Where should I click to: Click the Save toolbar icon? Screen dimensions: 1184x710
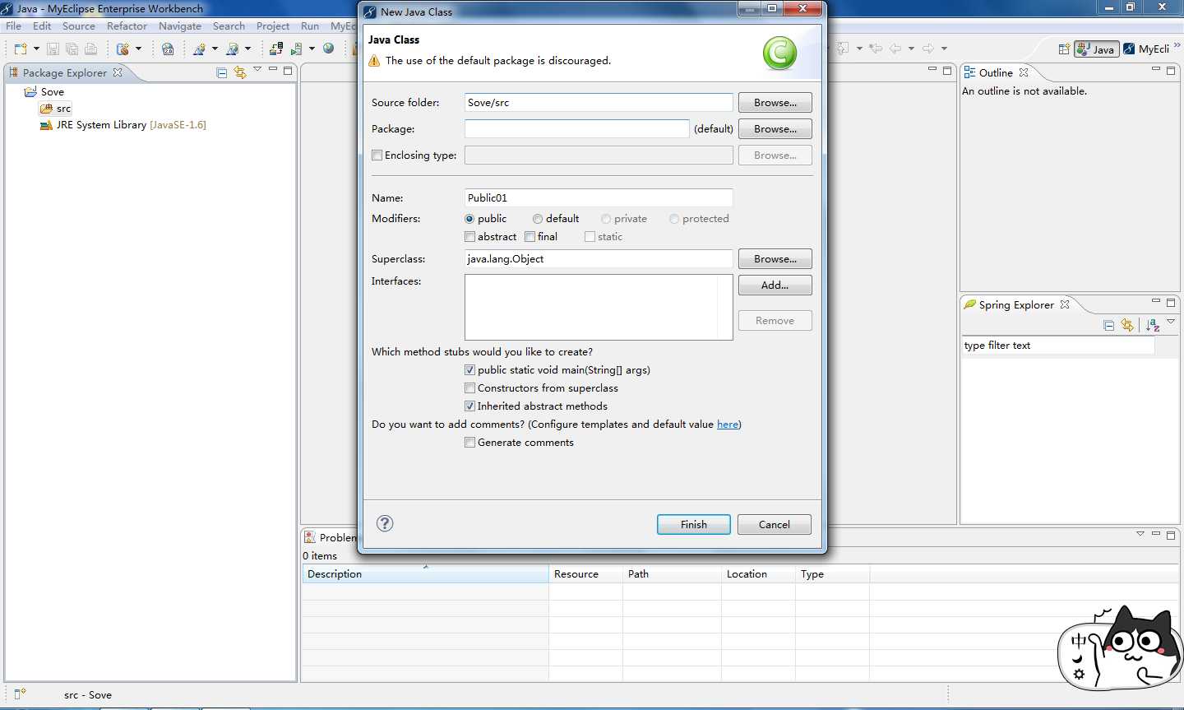[x=53, y=49]
